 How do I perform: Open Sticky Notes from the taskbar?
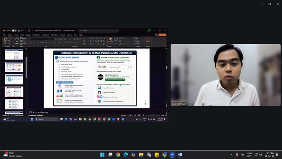click(x=156, y=155)
